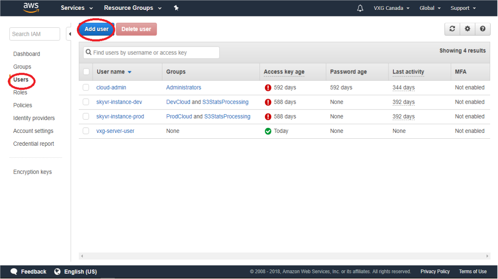Image resolution: width=498 pixels, height=279 pixels.
Task: Expand the Services dropdown menu
Action: (x=77, y=8)
